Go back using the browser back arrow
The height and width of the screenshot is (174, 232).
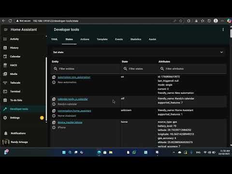4,21
